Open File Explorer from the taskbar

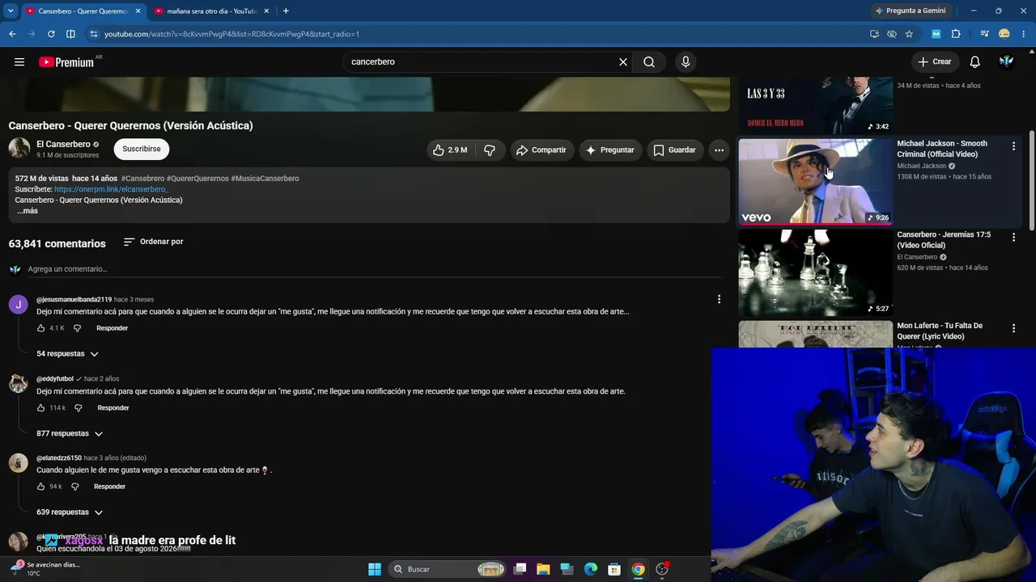point(543,569)
